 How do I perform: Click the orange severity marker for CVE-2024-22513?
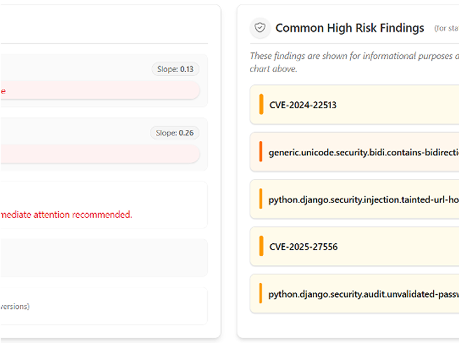[261, 105]
